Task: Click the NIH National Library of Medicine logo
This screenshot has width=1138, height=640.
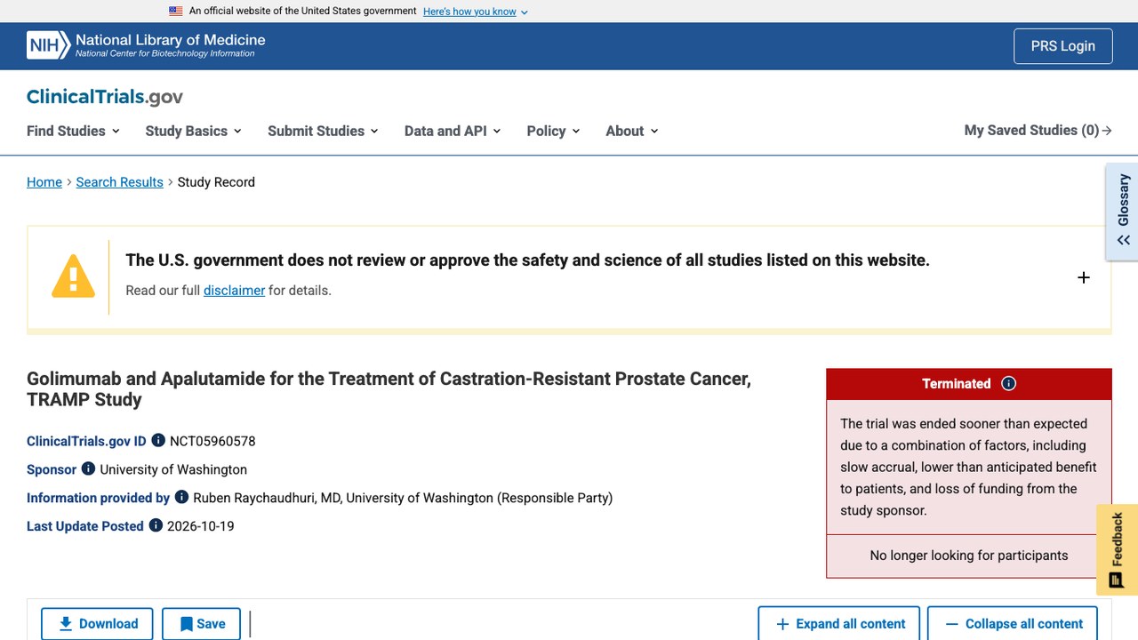Action: (146, 45)
